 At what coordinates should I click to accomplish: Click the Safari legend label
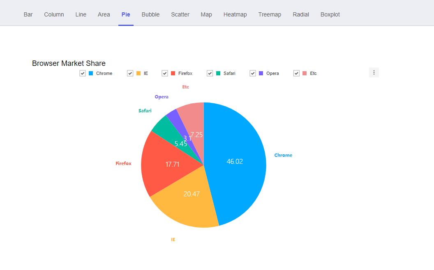coord(229,73)
